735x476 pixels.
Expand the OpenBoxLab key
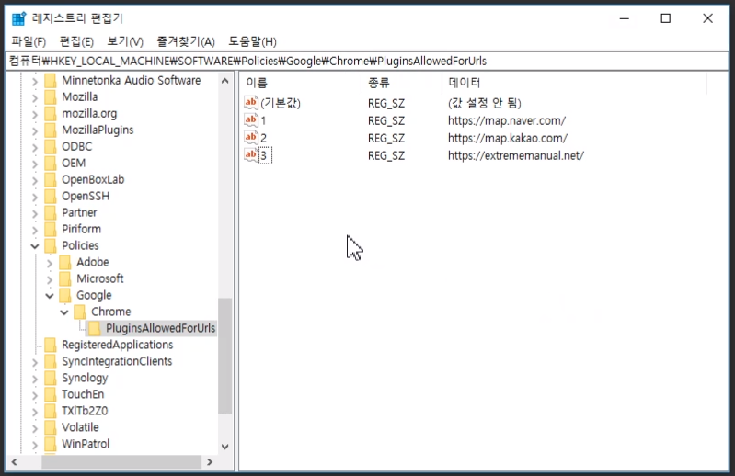coord(35,181)
